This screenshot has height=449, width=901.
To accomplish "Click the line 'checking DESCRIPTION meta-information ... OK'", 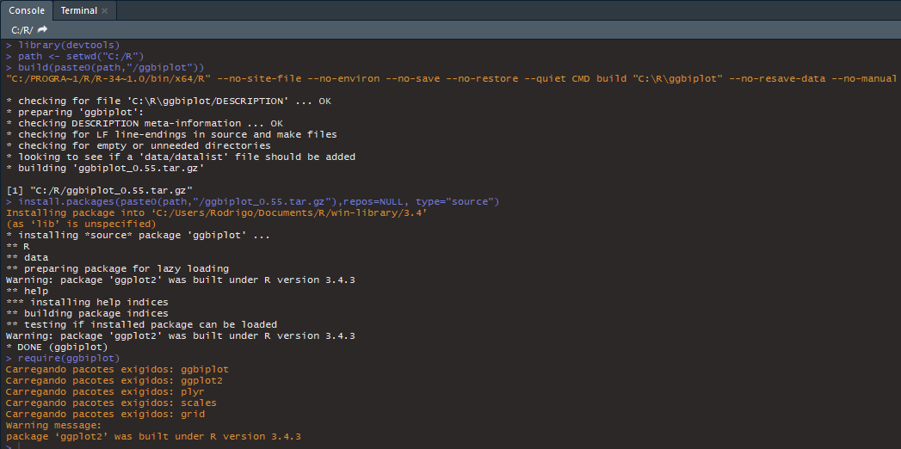I will [x=145, y=124].
